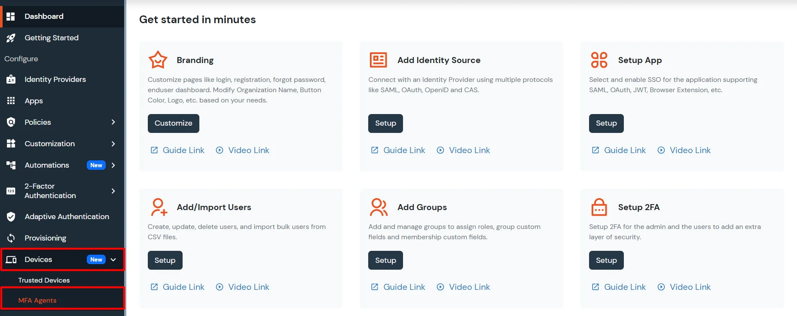The width and height of the screenshot is (797, 316).
Task: Click external-link icon in Setup 2FA card
Action: tap(595, 287)
